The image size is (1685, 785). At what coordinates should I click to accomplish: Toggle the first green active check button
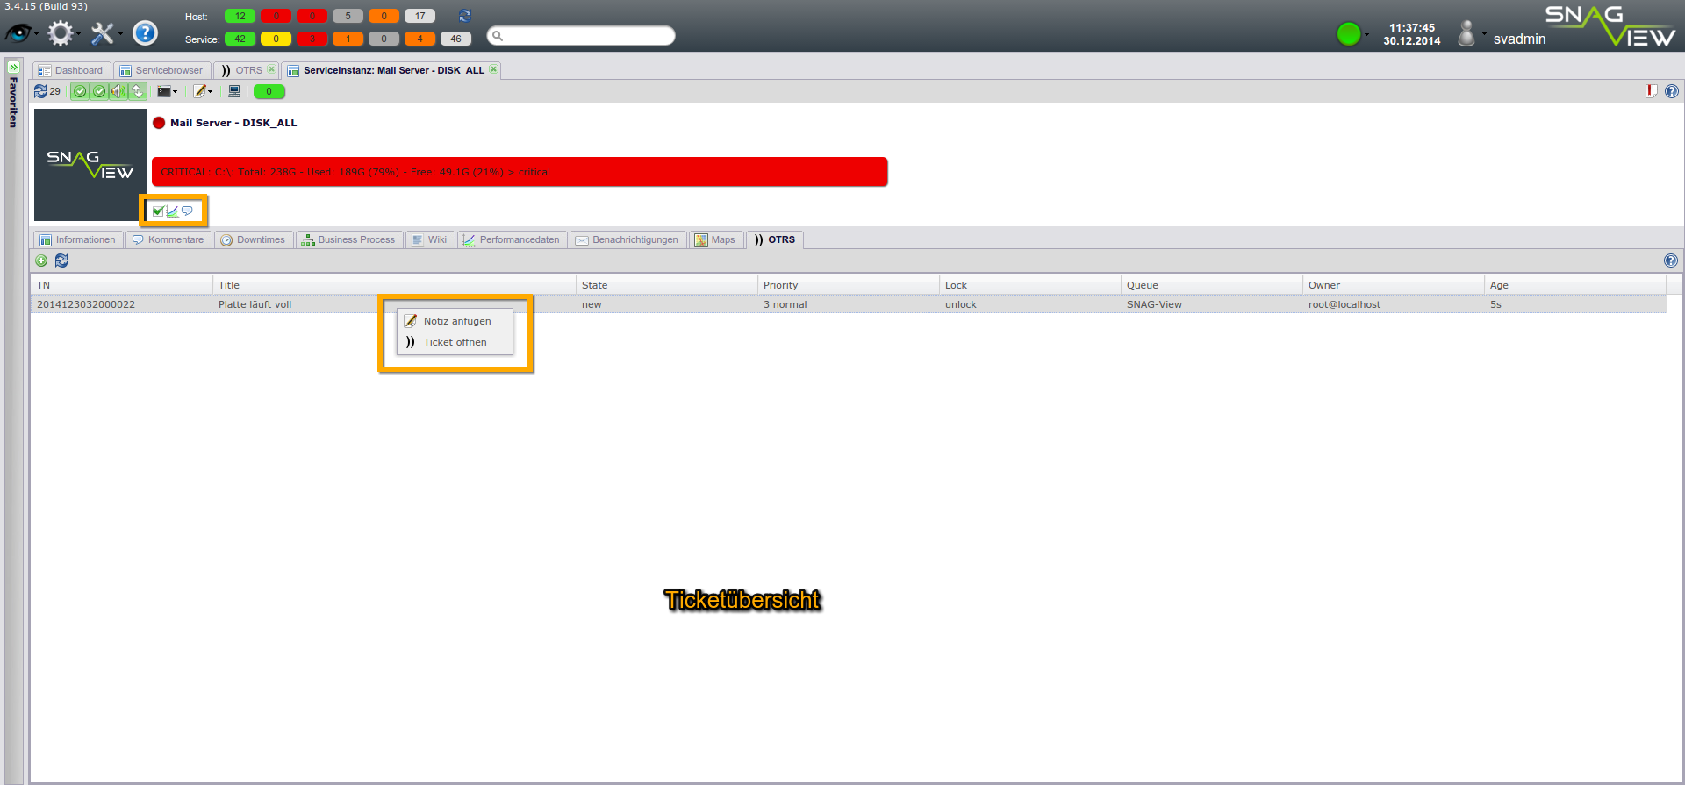click(x=80, y=91)
